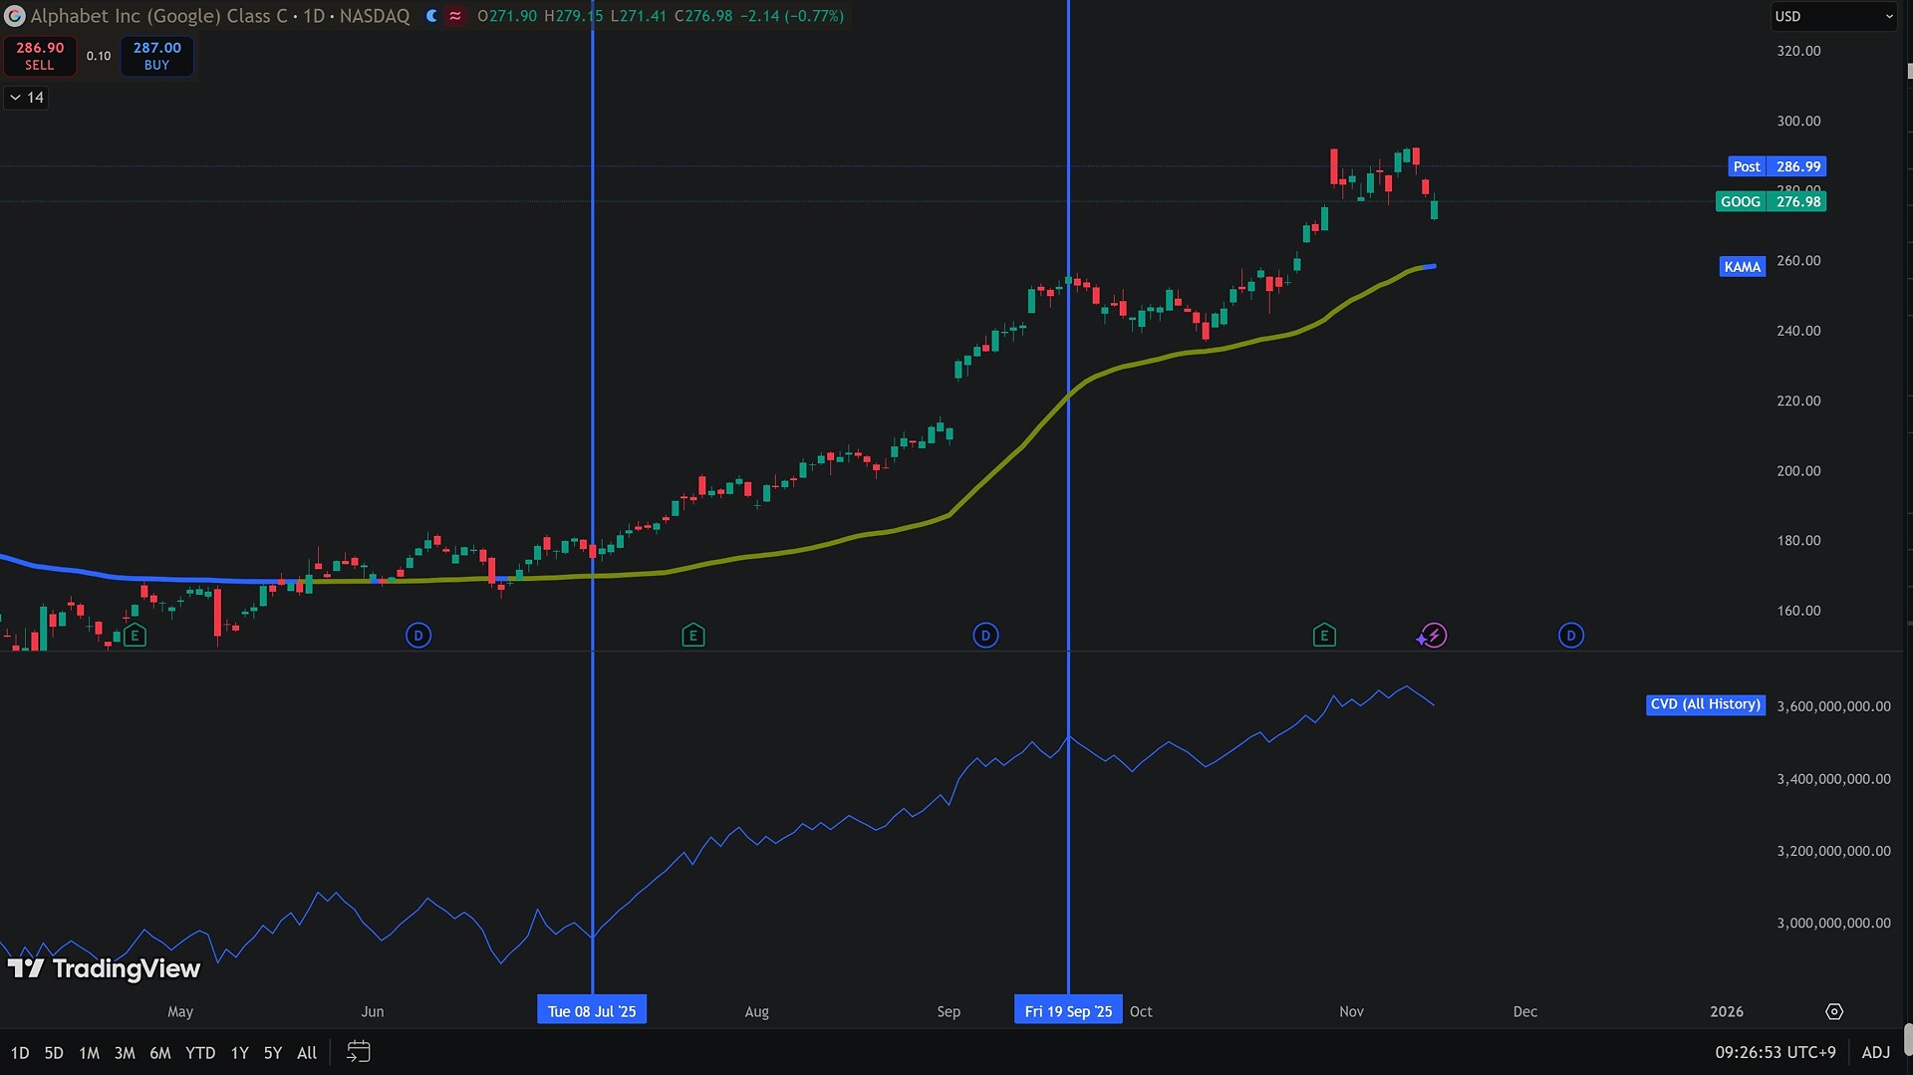Image resolution: width=1913 pixels, height=1075 pixels.
Task: Click the −2.14 (−0.77%) change value
Action: coord(792,16)
